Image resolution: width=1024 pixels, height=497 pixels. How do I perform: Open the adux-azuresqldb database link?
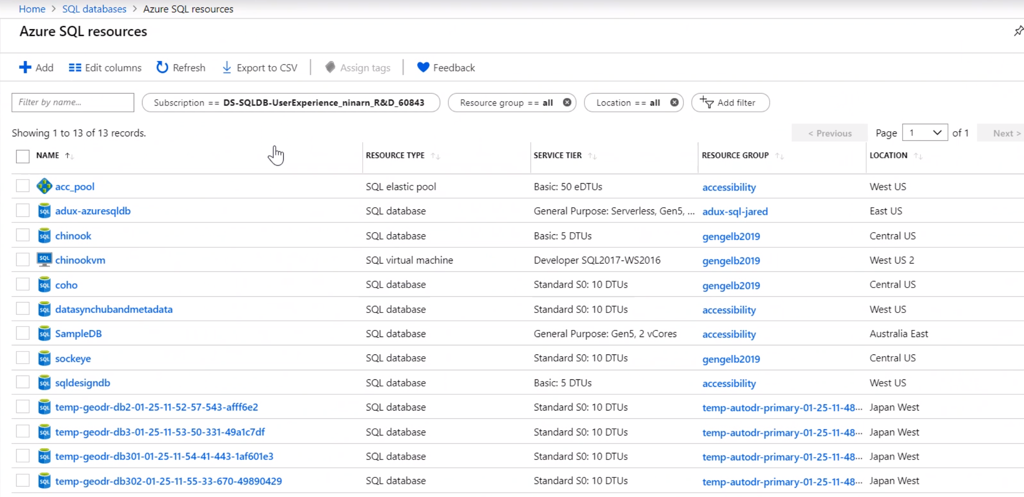[x=93, y=211]
